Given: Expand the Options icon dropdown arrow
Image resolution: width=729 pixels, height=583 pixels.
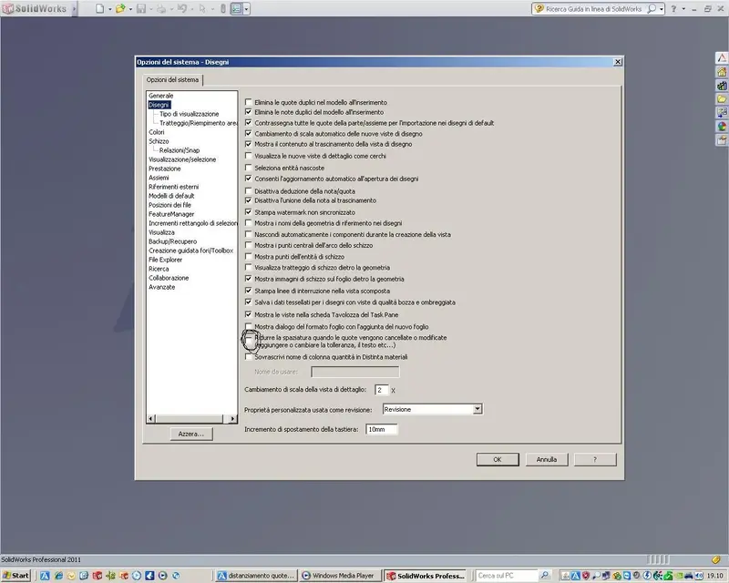Looking at the screenshot, I should 246,8.
